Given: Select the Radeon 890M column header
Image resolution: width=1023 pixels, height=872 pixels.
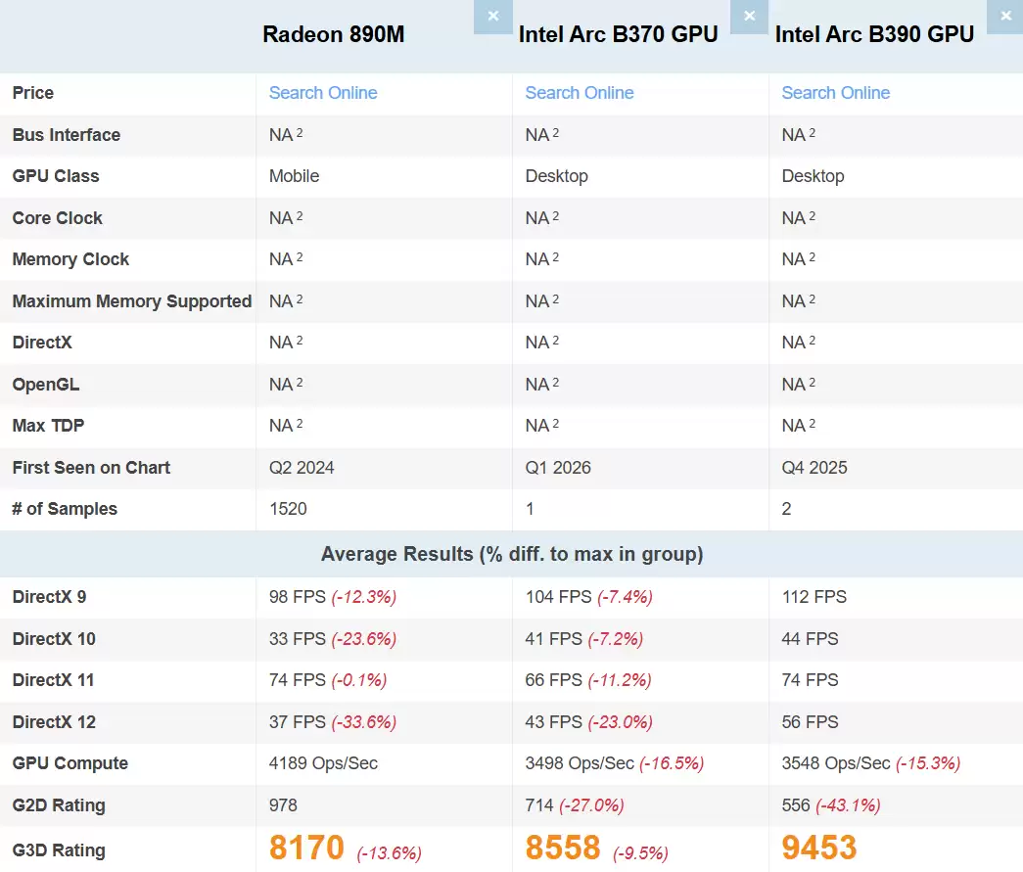Looking at the screenshot, I should 333,34.
